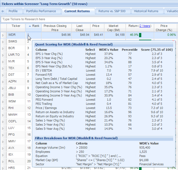Select the WDR ticker cell

click(x=16, y=35)
